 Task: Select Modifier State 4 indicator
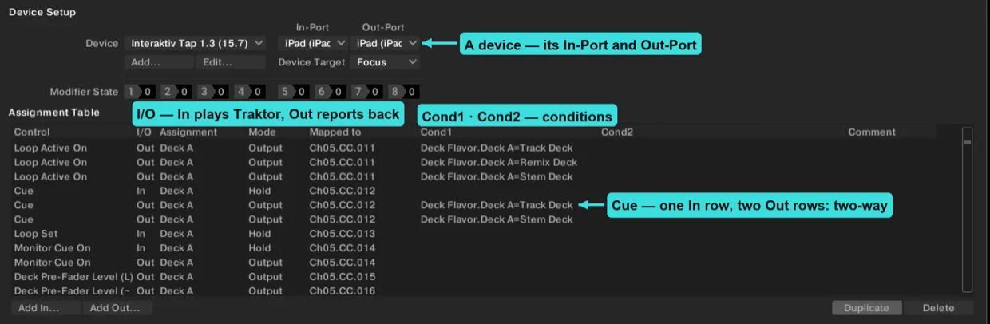[x=250, y=92]
